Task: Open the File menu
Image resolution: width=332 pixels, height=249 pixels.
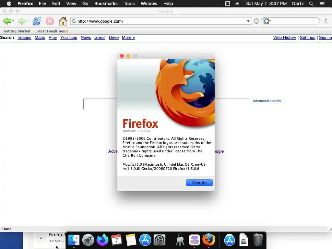Action: click(42, 4)
